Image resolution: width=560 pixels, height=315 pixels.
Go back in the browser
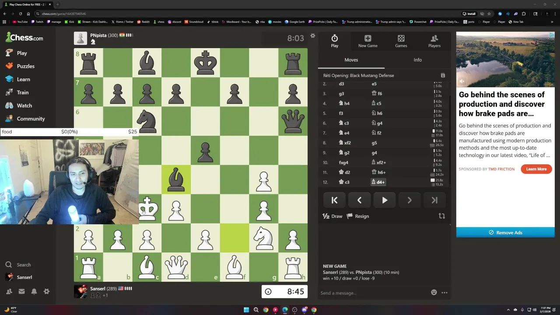[x=4, y=14]
